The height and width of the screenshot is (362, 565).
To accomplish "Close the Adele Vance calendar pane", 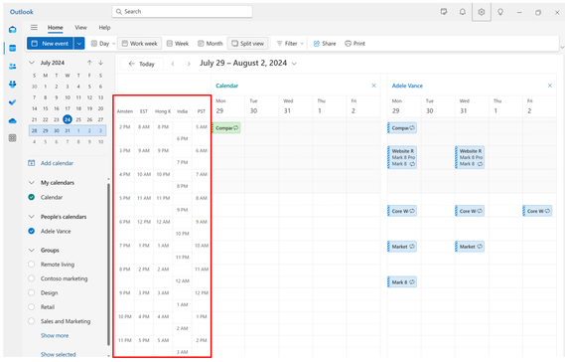I will click(550, 86).
